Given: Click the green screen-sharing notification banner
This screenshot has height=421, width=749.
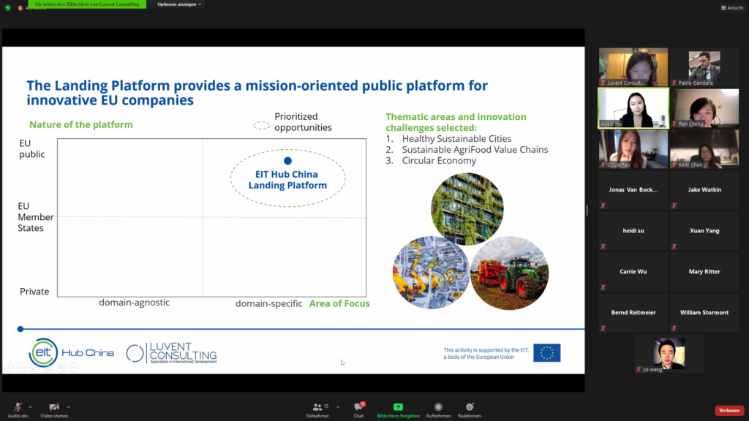Looking at the screenshot, I should click(86, 4).
